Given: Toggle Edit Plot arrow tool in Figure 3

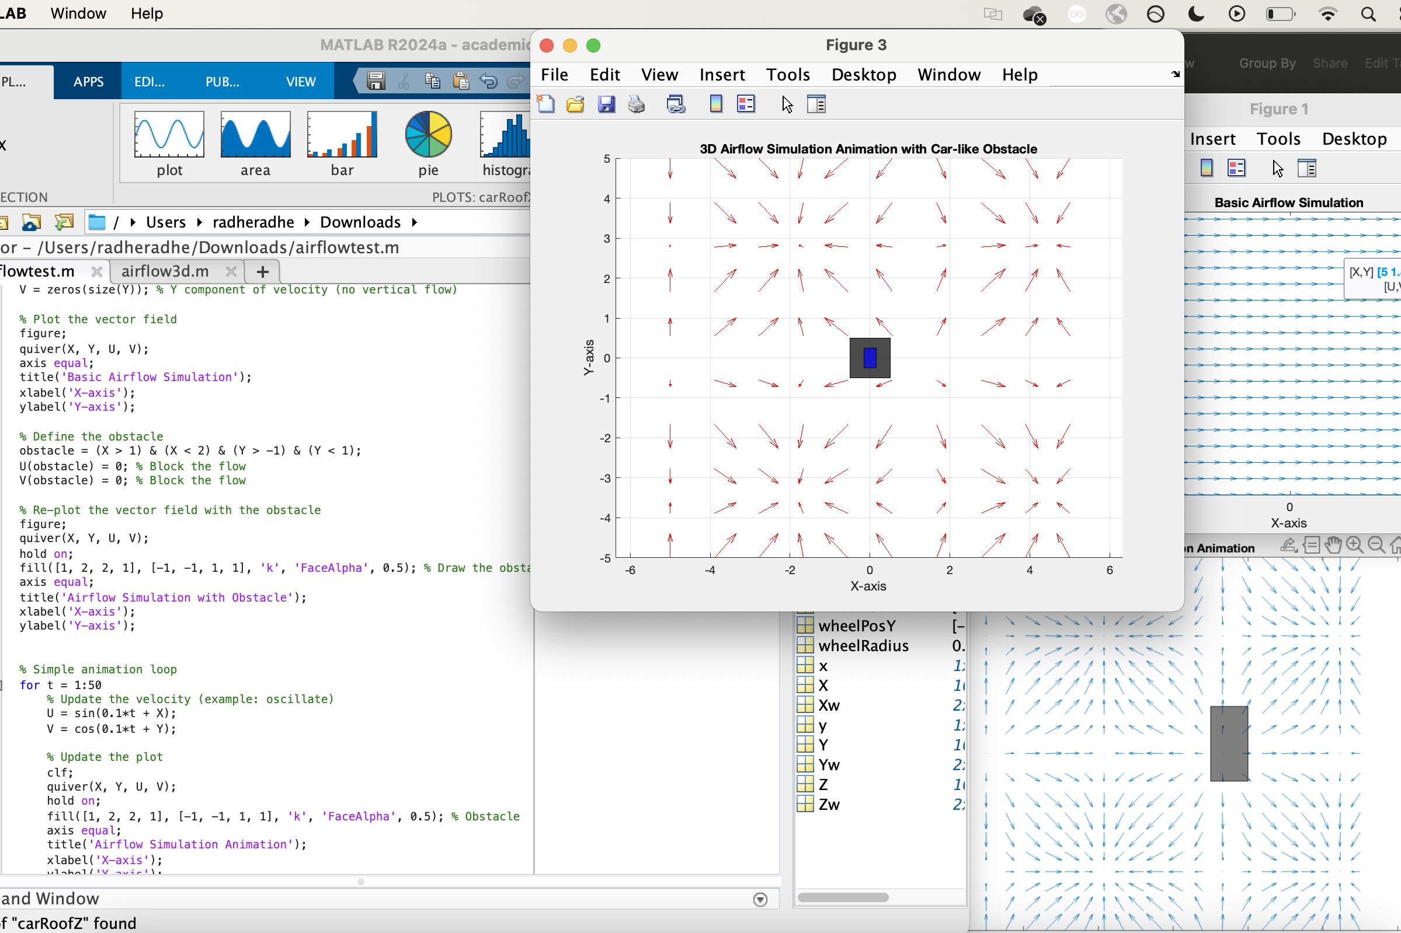Looking at the screenshot, I should click(x=787, y=104).
